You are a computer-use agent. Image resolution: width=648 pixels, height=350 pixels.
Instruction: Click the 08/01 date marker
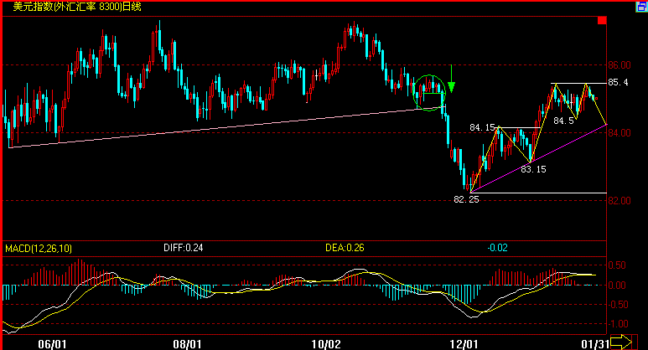(187, 344)
